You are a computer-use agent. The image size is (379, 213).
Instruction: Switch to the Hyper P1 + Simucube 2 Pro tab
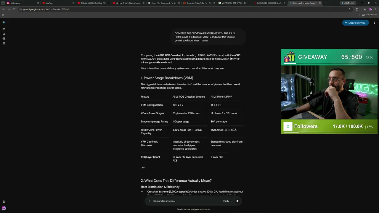[163, 3]
